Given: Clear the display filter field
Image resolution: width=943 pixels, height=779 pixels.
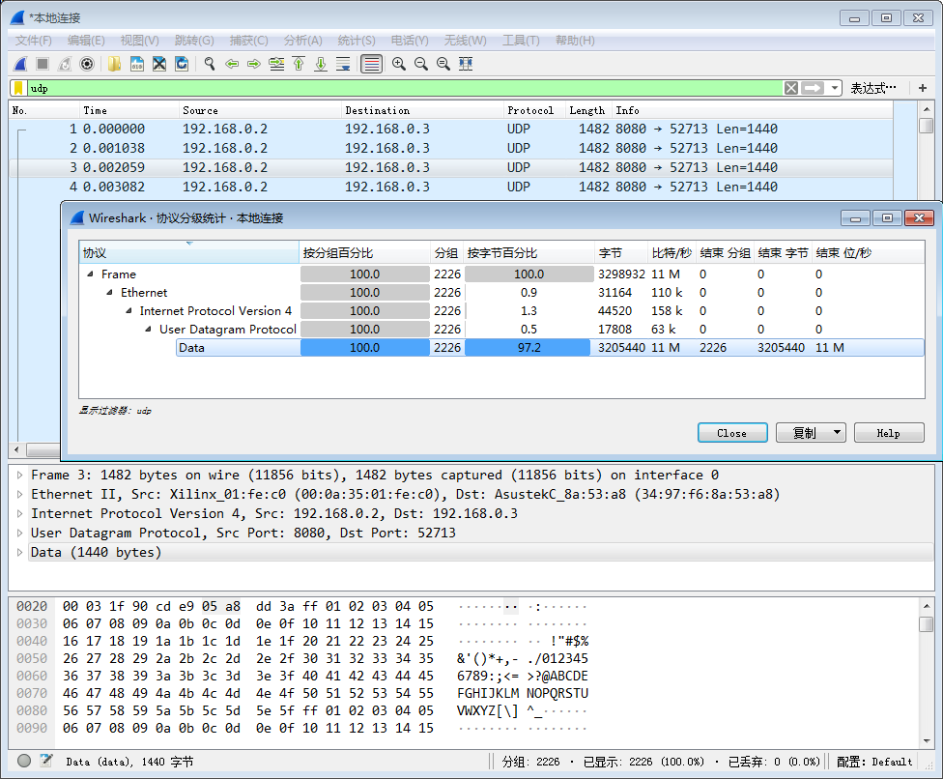Looking at the screenshot, I should point(791,88).
